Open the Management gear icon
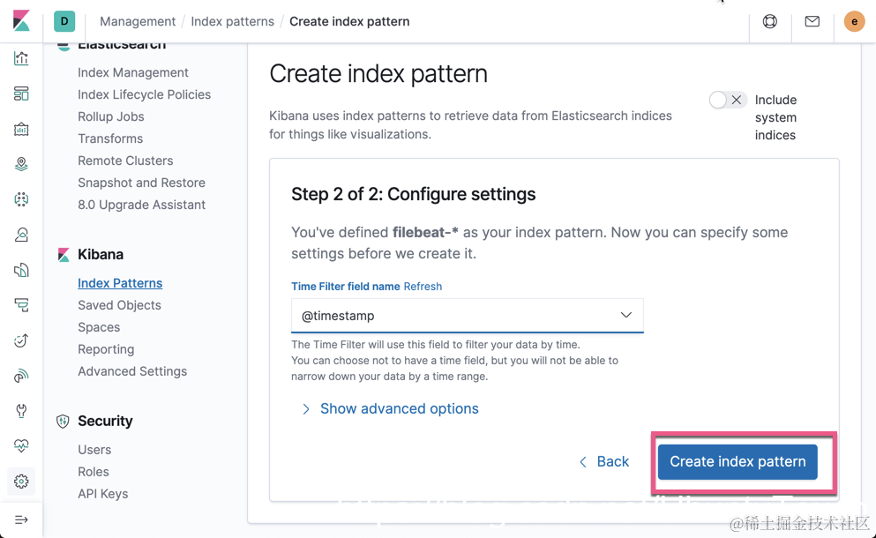The height and width of the screenshot is (538, 876). click(21, 482)
